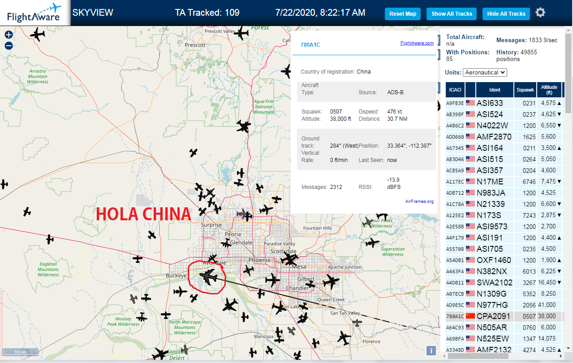Select the aircraft icon near Four Peaks Wilderness
Viewport: 573px width, 363px height.
coord(367,222)
